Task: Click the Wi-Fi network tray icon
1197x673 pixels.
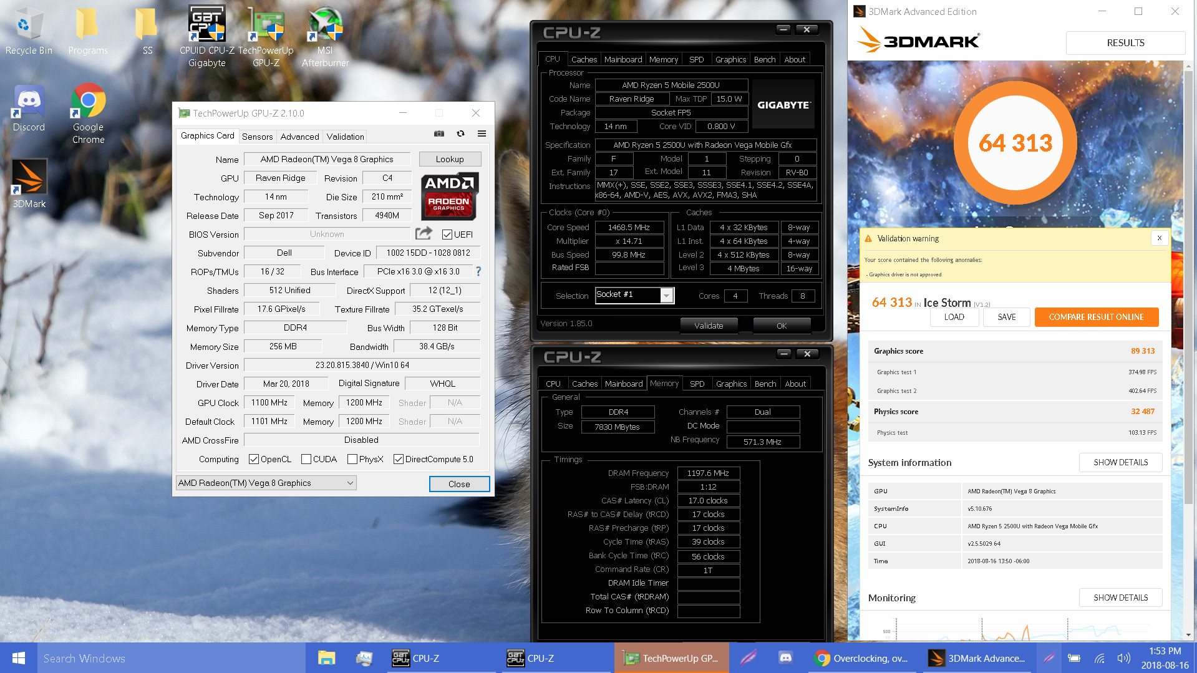Action: 1099,658
